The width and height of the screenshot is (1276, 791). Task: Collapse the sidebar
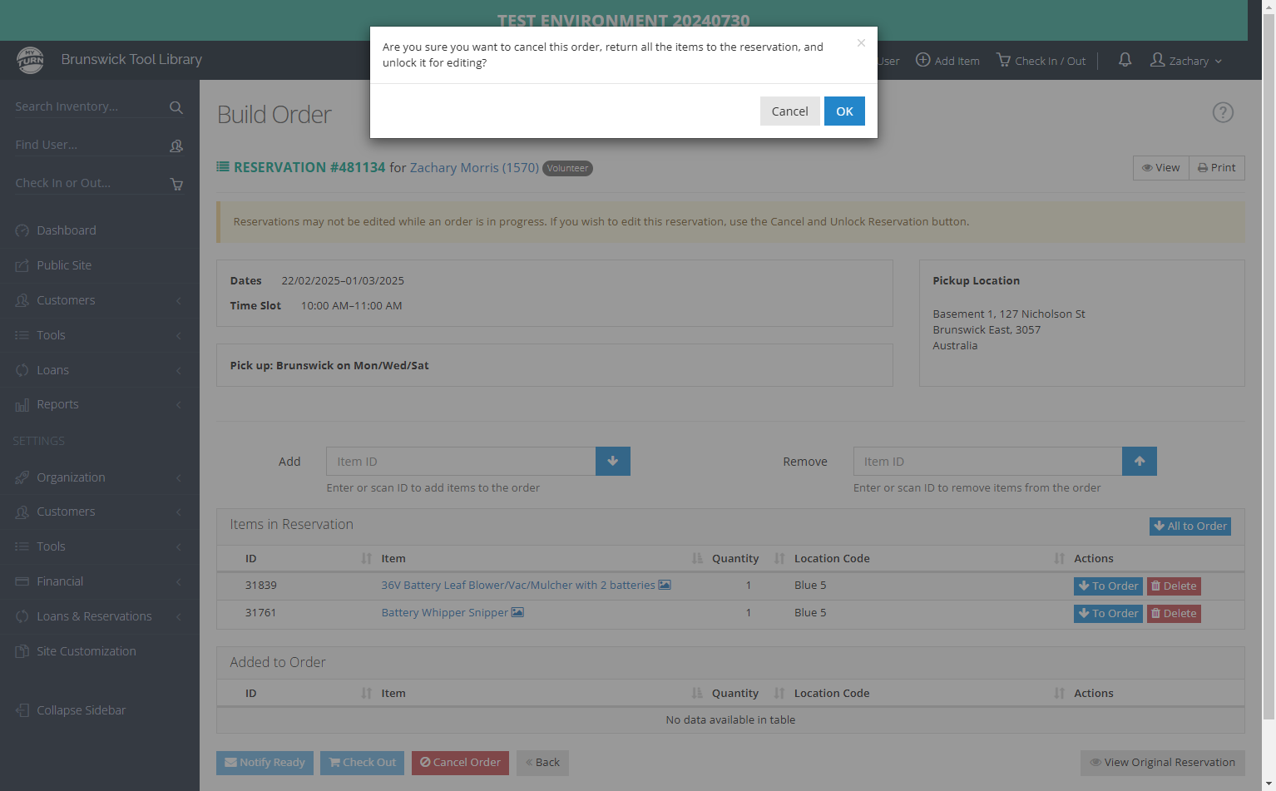[72, 710]
